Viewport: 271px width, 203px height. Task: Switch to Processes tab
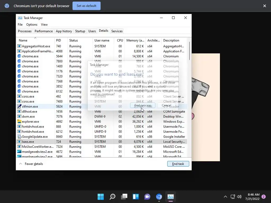(x=25, y=31)
